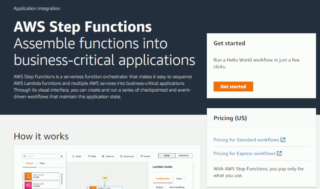Click the Undo toolbar button
This screenshot has height=189, width=320.
(x=76, y=156)
